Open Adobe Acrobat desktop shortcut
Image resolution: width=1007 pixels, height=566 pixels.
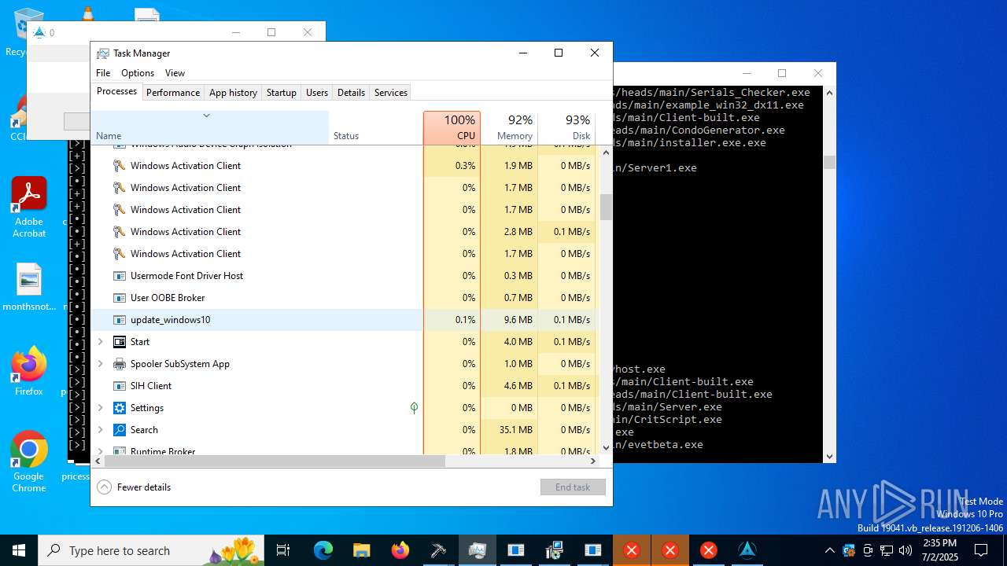tap(29, 207)
